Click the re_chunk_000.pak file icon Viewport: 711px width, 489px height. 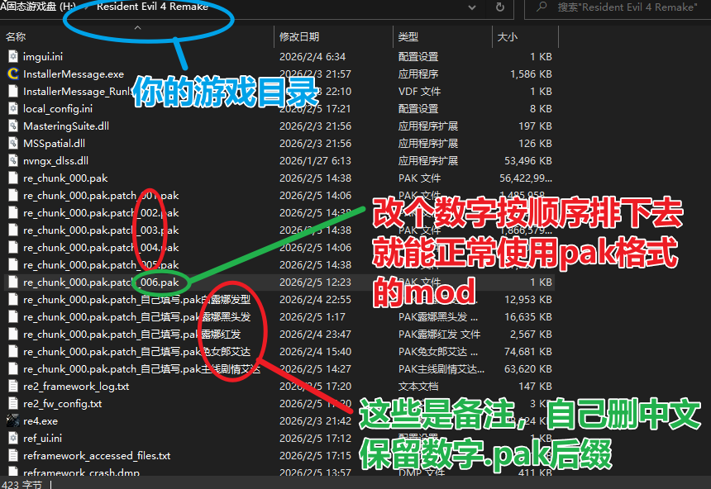[12, 178]
